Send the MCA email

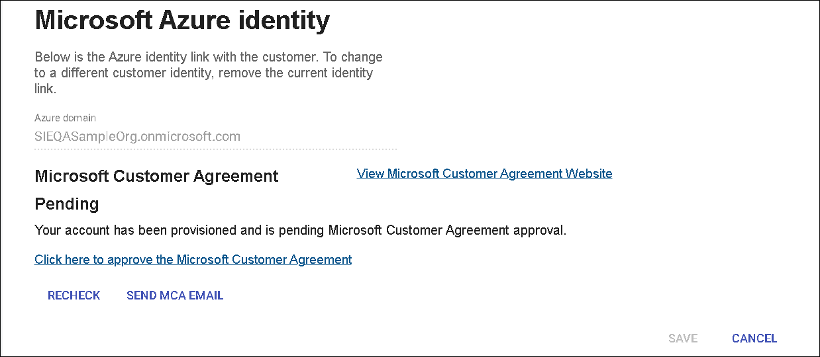click(x=175, y=296)
